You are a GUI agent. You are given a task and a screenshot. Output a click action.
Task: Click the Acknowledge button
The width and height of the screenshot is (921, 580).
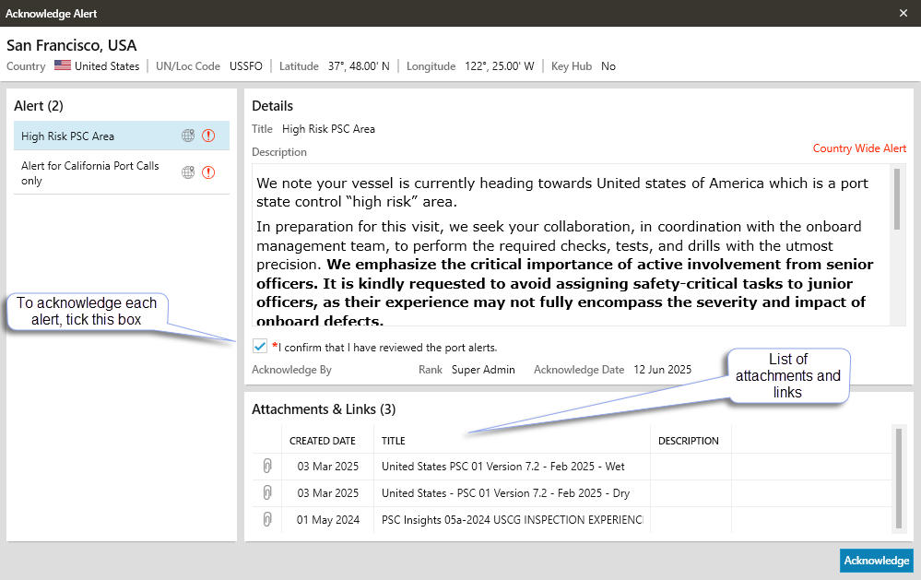click(877, 560)
